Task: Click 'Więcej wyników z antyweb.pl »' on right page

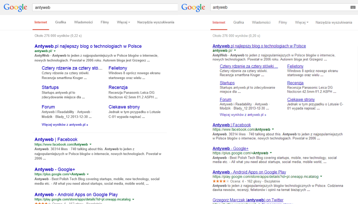Action: coord(243,115)
